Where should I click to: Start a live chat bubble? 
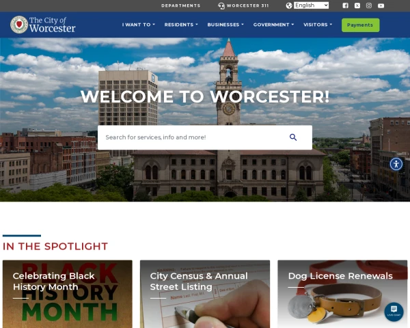click(394, 312)
